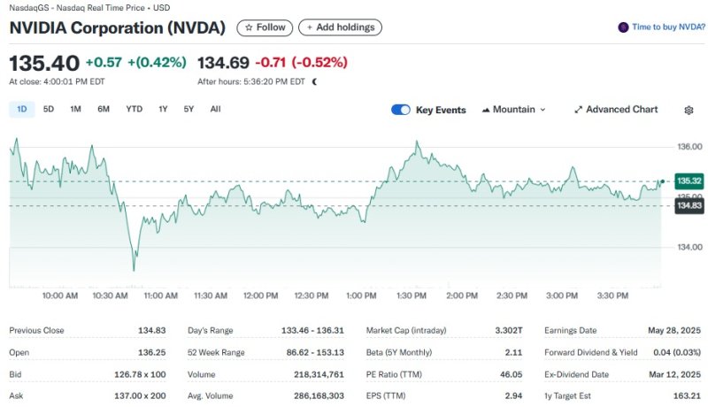Click the star icon on Follow

click(x=249, y=27)
